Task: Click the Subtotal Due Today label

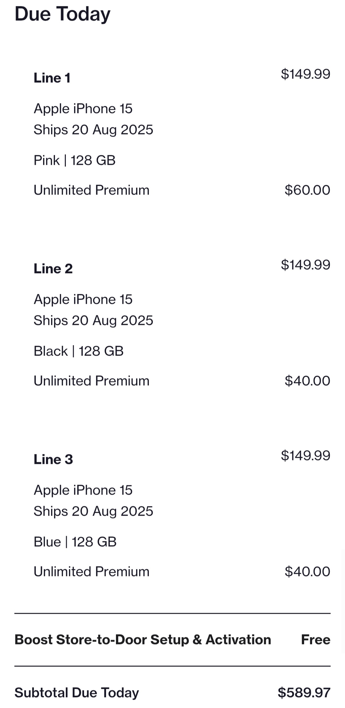Action: [77, 693]
